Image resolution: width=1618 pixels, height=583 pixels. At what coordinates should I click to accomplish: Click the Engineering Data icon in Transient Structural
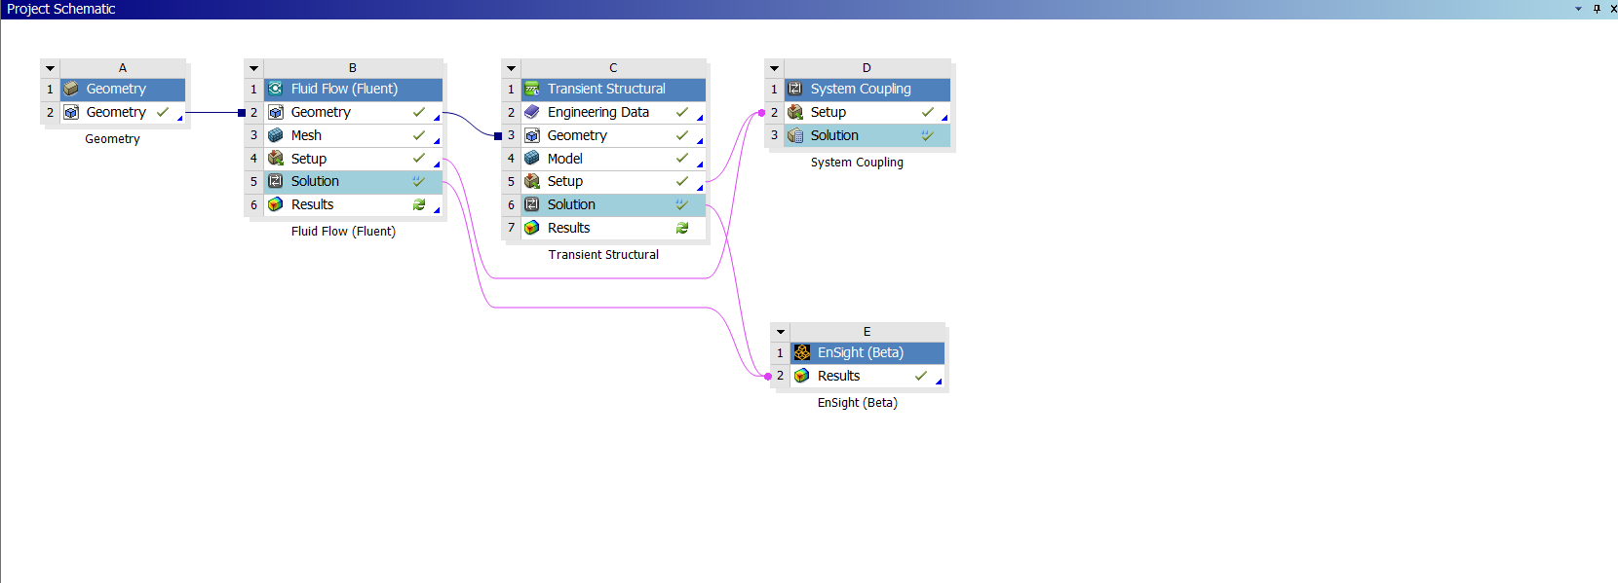pos(532,112)
